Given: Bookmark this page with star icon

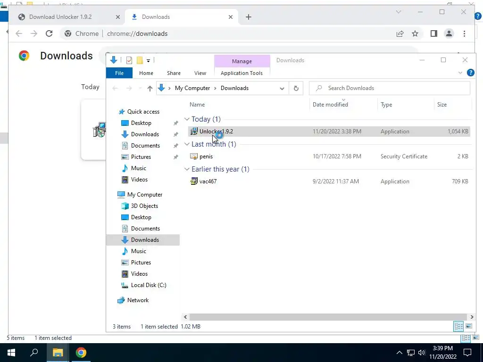Looking at the screenshot, I should (415, 33).
